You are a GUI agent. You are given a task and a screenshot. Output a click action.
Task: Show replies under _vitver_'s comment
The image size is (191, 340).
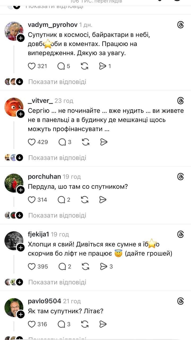[x=57, y=158]
